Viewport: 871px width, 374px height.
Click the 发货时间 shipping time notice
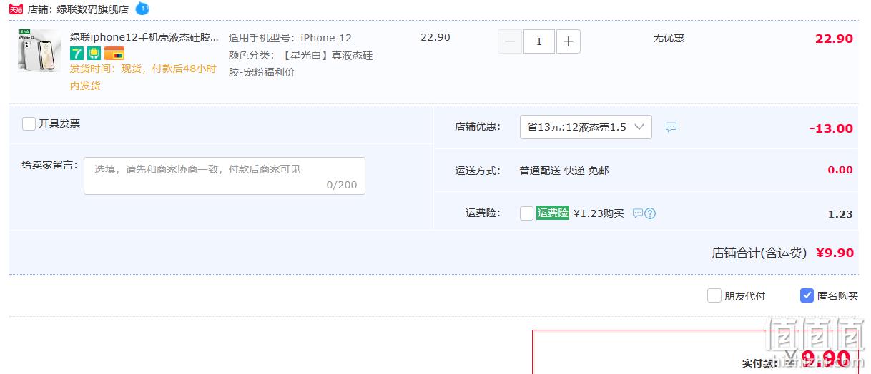143,77
